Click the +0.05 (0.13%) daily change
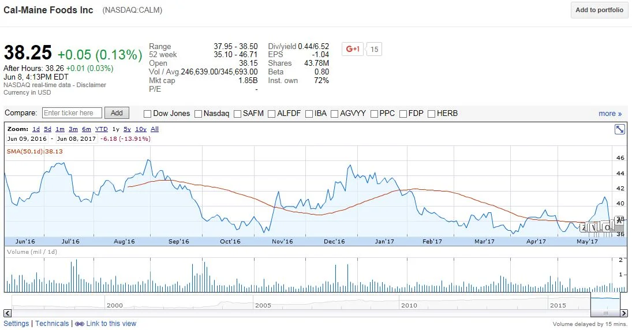 click(x=100, y=55)
